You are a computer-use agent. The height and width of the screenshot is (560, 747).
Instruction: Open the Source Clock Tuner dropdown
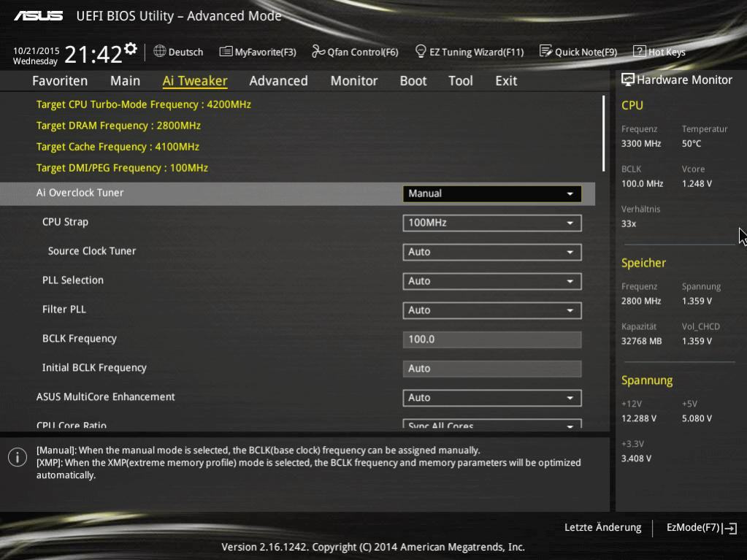pyautogui.click(x=492, y=252)
